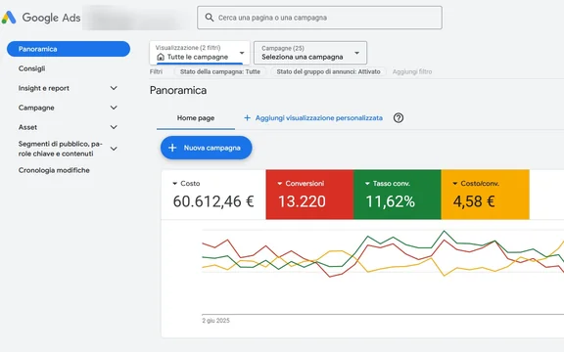Click the magnifier search icon
The height and width of the screenshot is (352, 564).
(x=210, y=18)
